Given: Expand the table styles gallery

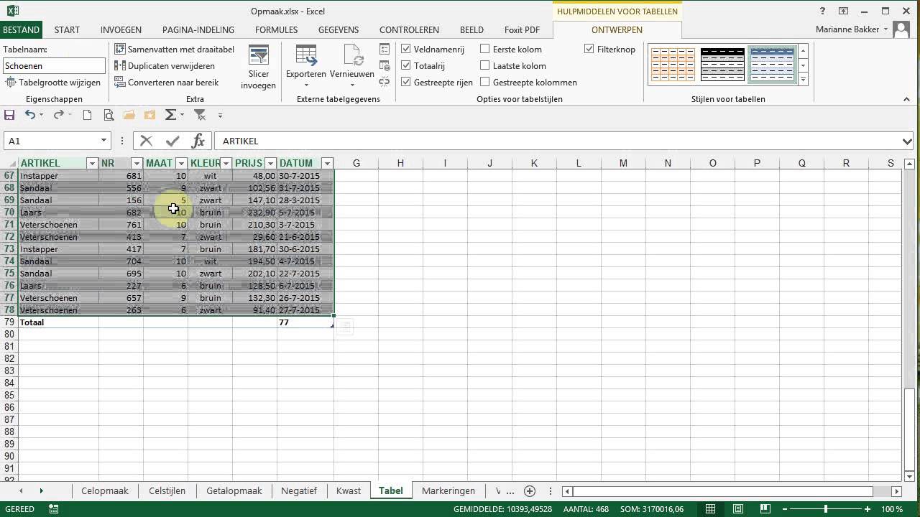Looking at the screenshot, I should point(803,80).
